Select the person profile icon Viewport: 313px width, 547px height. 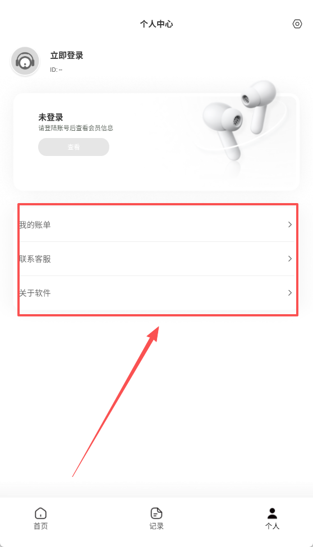tap(272, 513)
